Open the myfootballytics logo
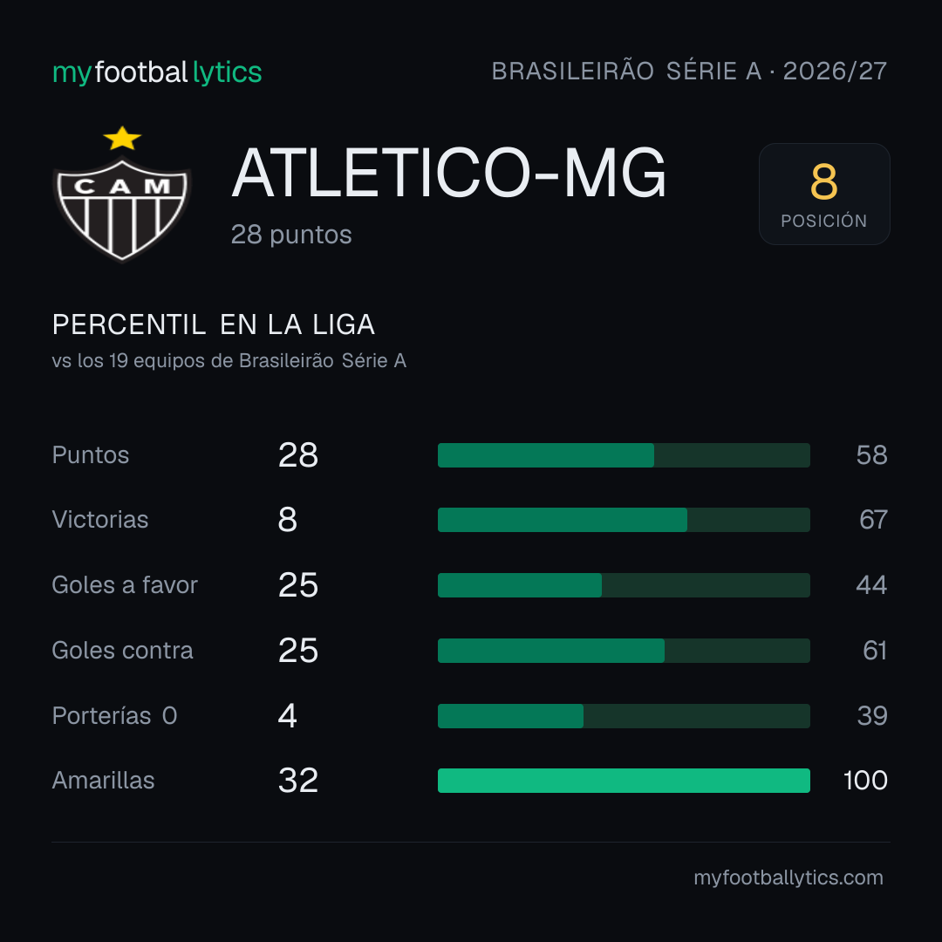 pos(157,72)
